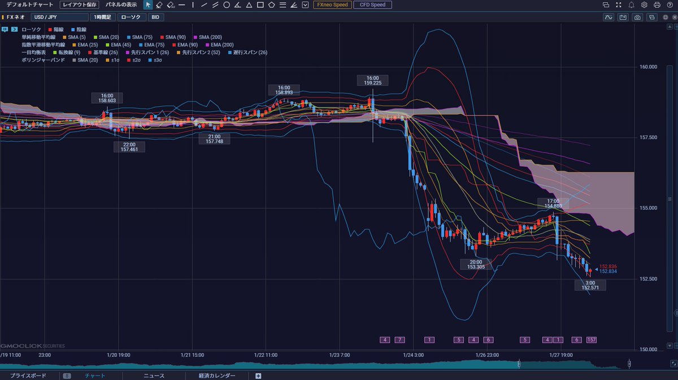This screenshot has width=678, height=380.
Task: Toggle the ±2σ Bollinger Band checkbox
Action: point(128,60)
